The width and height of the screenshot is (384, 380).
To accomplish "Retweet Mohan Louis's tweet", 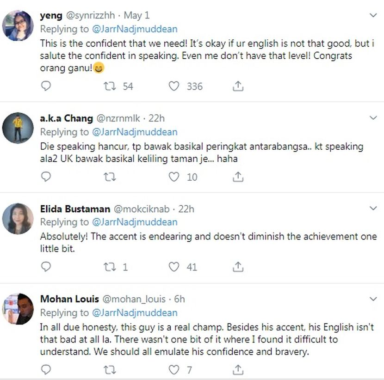I will (x=110, y=369).
